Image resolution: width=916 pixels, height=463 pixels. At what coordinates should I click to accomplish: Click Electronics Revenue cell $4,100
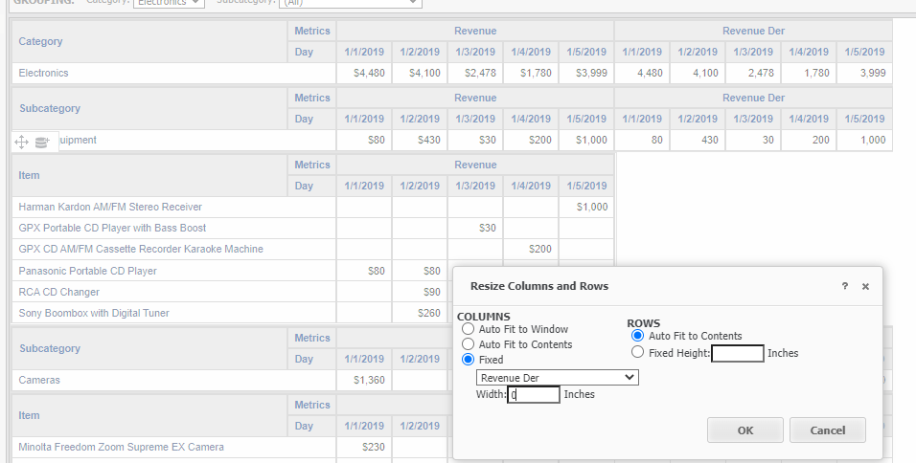coord(420,73)
